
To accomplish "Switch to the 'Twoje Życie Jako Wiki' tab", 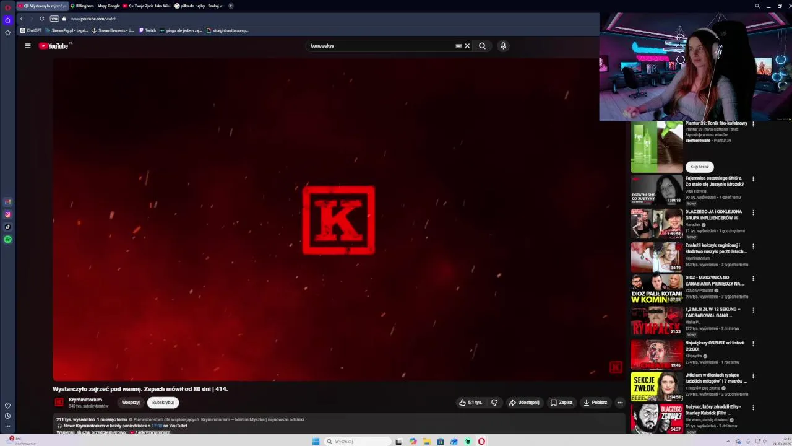I will click(x=146, y=6).
